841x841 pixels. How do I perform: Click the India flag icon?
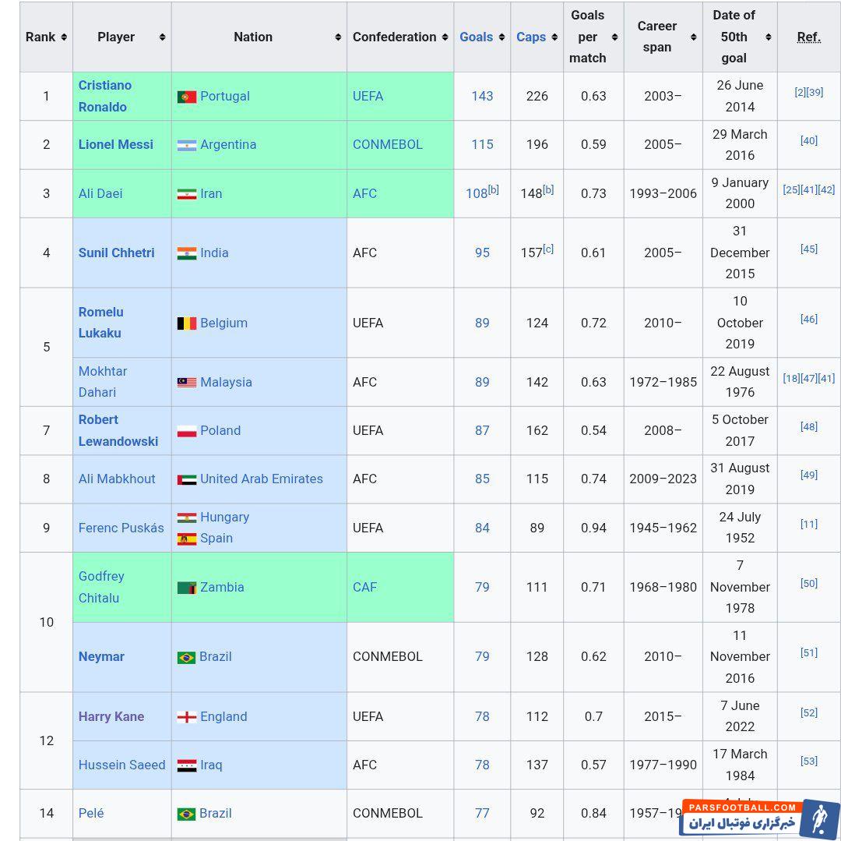tap(186, 253)
